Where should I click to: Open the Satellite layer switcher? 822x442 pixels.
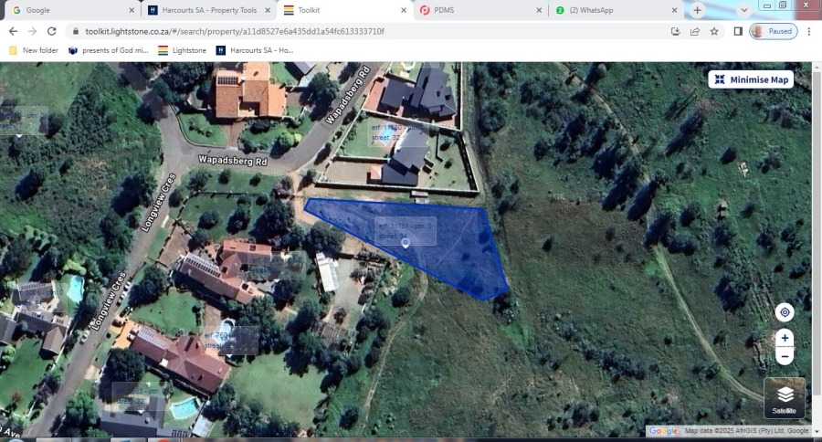[x=785, y=397]
